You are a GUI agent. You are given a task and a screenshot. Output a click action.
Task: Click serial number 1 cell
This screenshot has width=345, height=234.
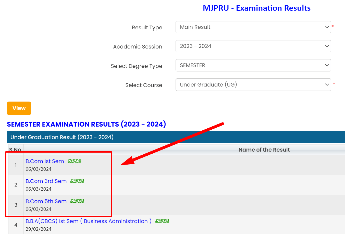tap(16, 165)
